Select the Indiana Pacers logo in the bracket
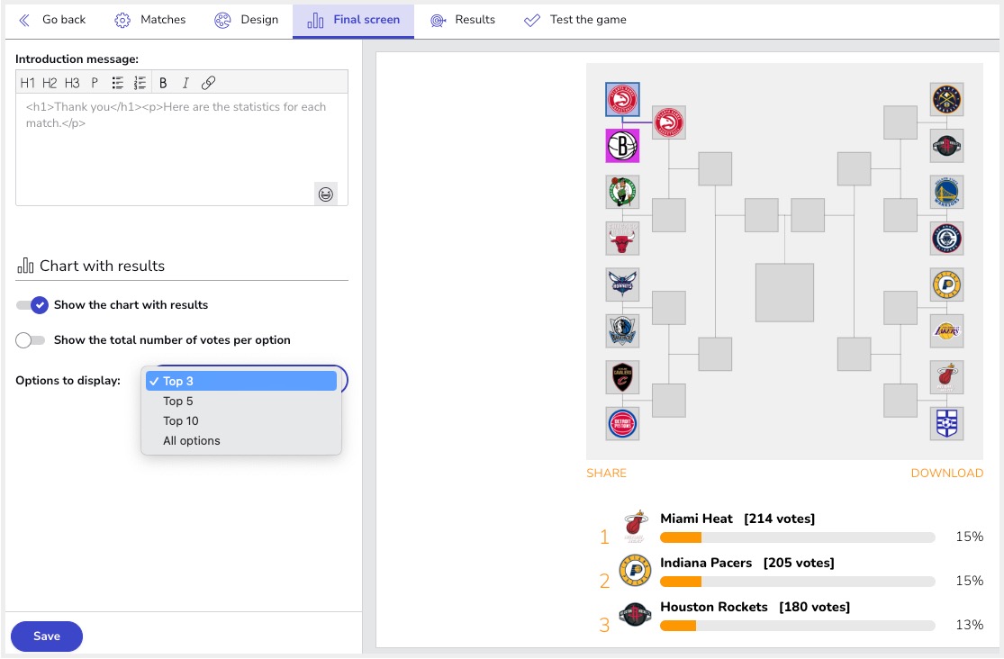Image resolution: width=1004 pixels, height=659 pixels. [947, 284]
